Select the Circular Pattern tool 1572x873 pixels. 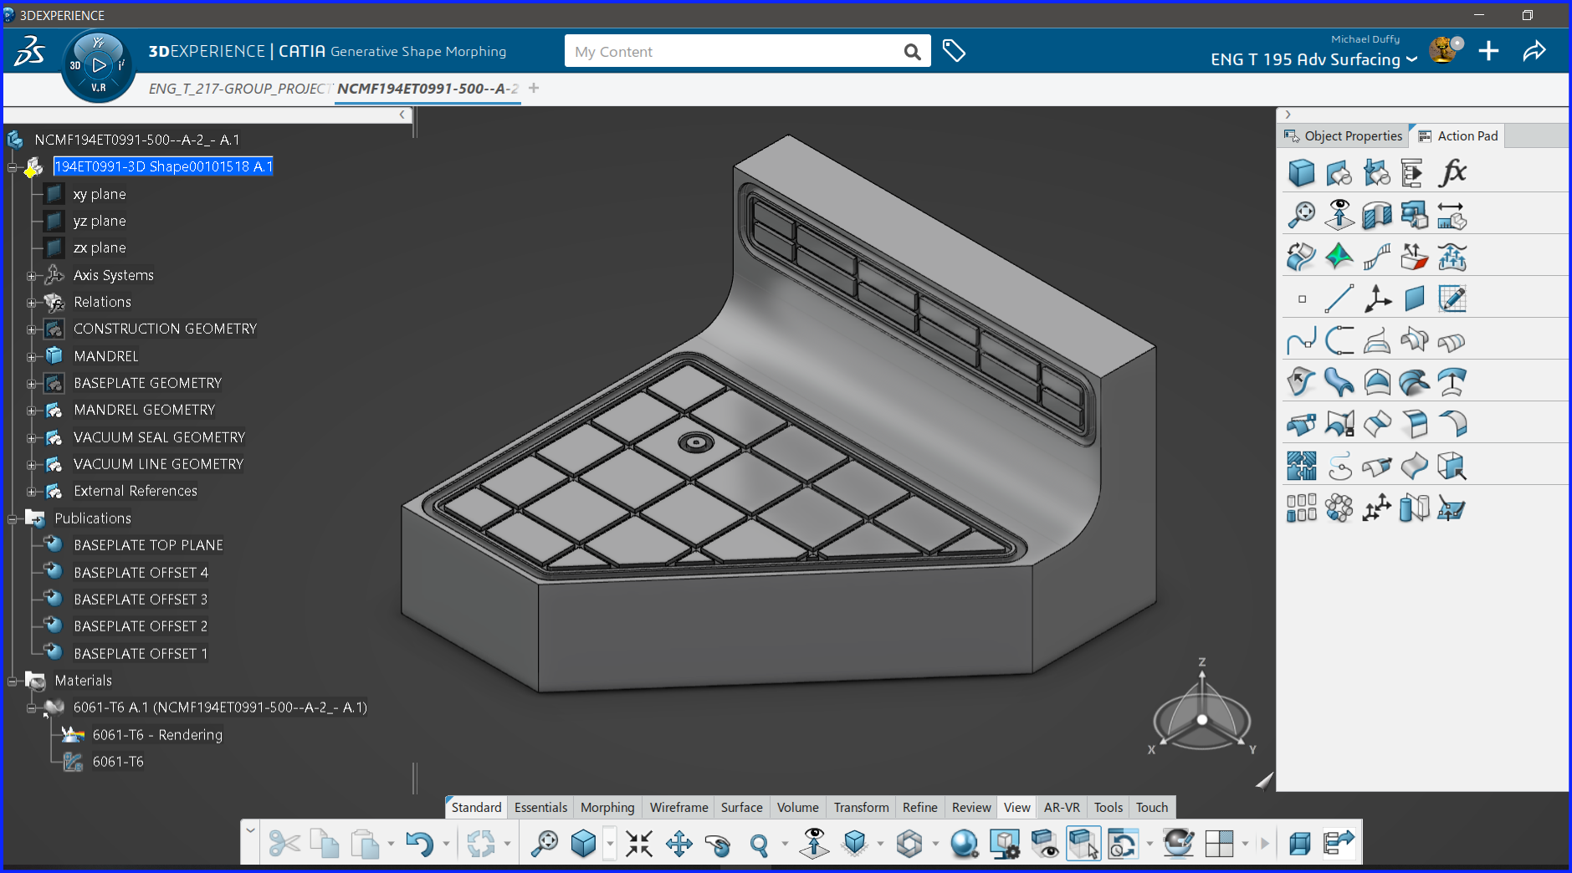coord(1339,508)
